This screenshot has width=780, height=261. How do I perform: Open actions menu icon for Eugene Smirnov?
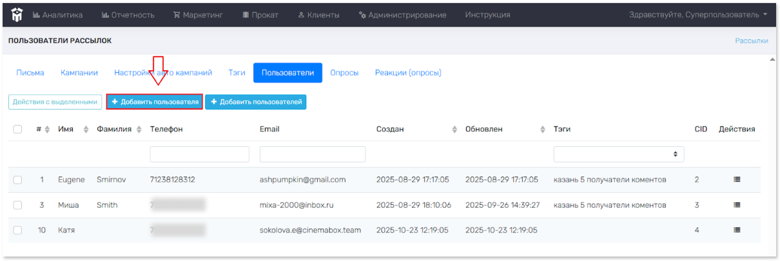[x=737, y=179]
